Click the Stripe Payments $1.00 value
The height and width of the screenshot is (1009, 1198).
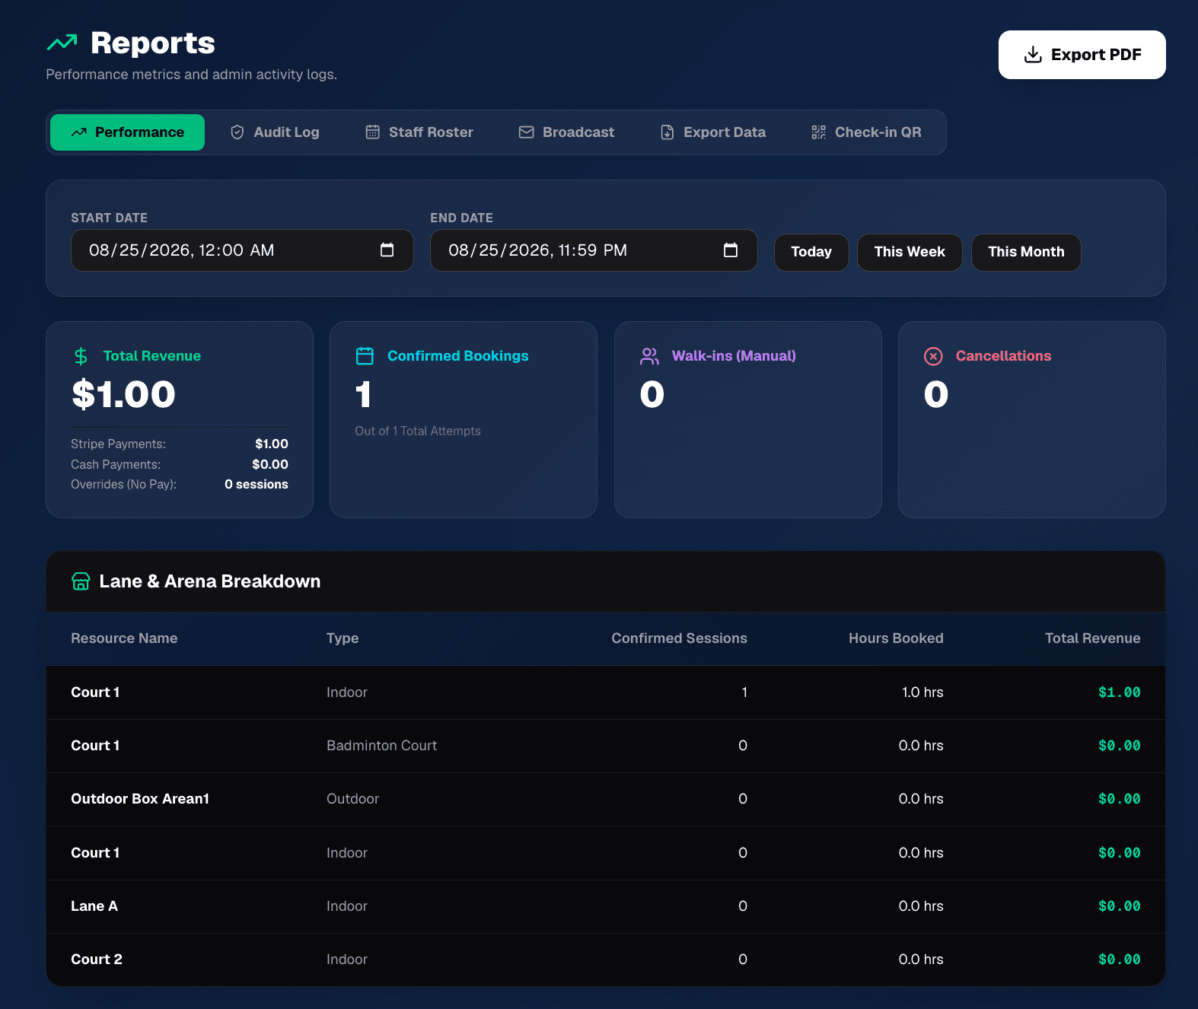point(272,444)
